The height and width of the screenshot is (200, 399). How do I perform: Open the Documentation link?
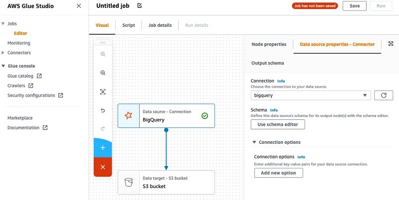coord(23,127)
